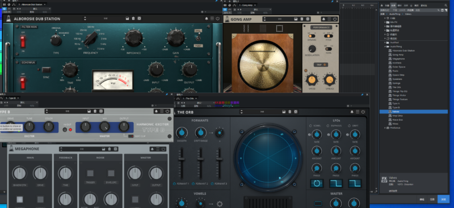Step presets in The Orb selector
The width and height of the screenshot is (454, 208).
pos(242,112)
